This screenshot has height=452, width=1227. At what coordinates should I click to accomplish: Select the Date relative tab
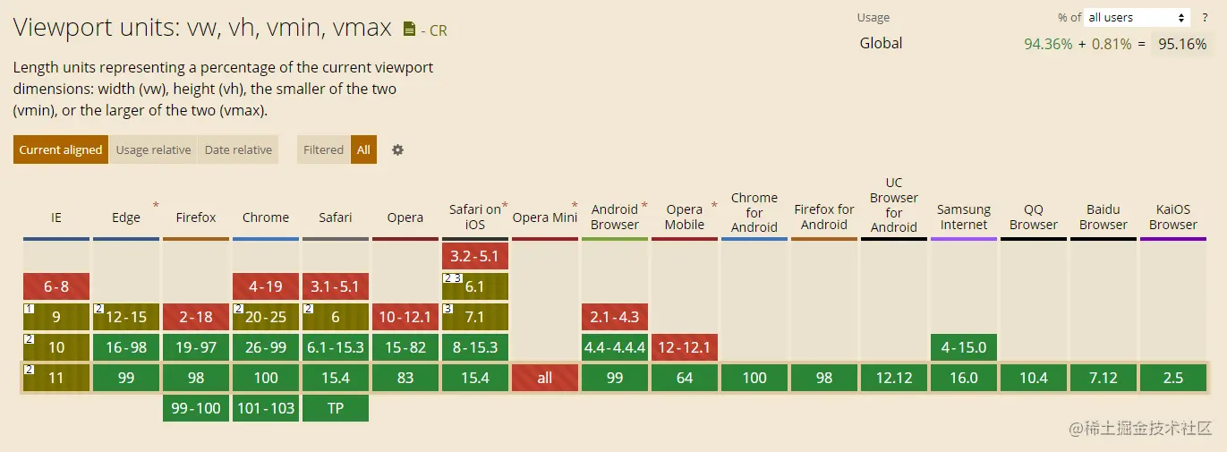[238, 150]
